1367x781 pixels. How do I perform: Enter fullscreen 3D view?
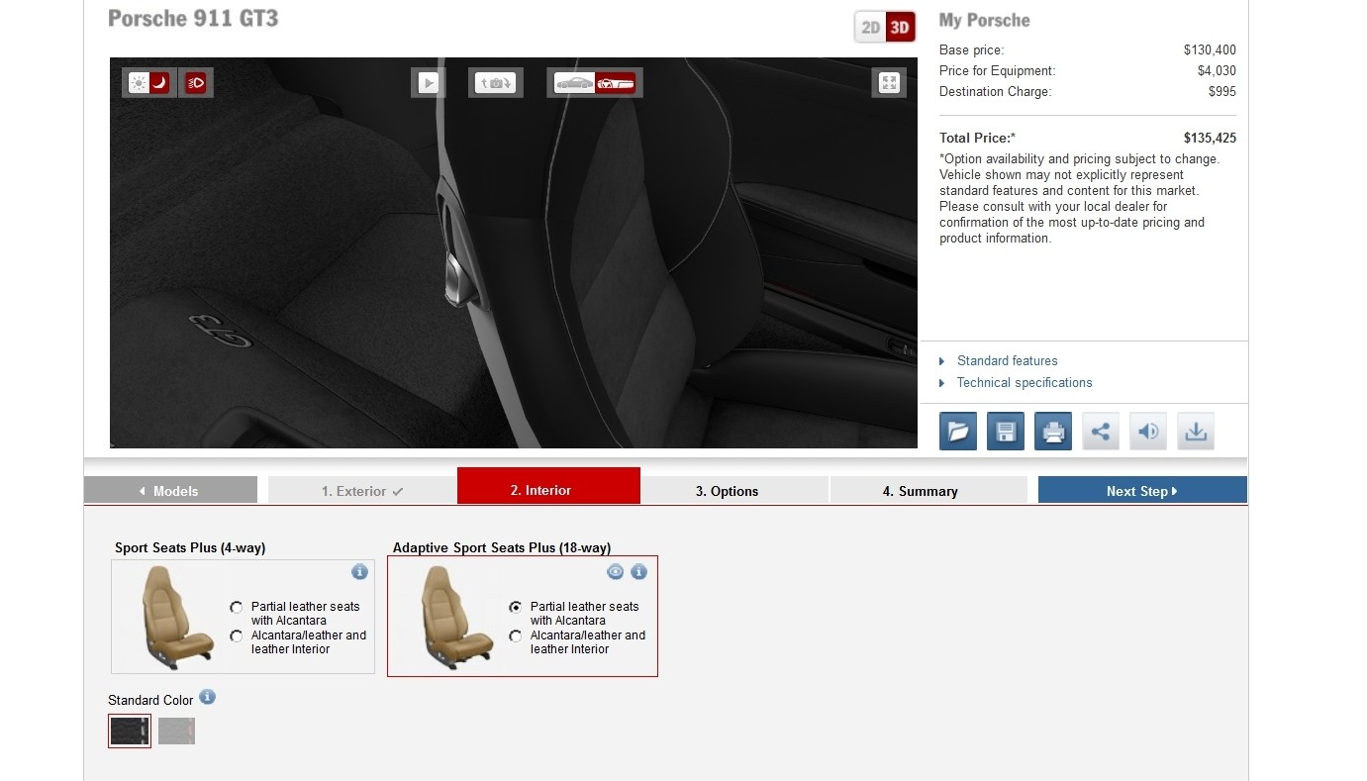[x=889, y=83]
